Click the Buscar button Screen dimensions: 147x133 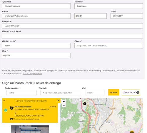pos(114,92)
